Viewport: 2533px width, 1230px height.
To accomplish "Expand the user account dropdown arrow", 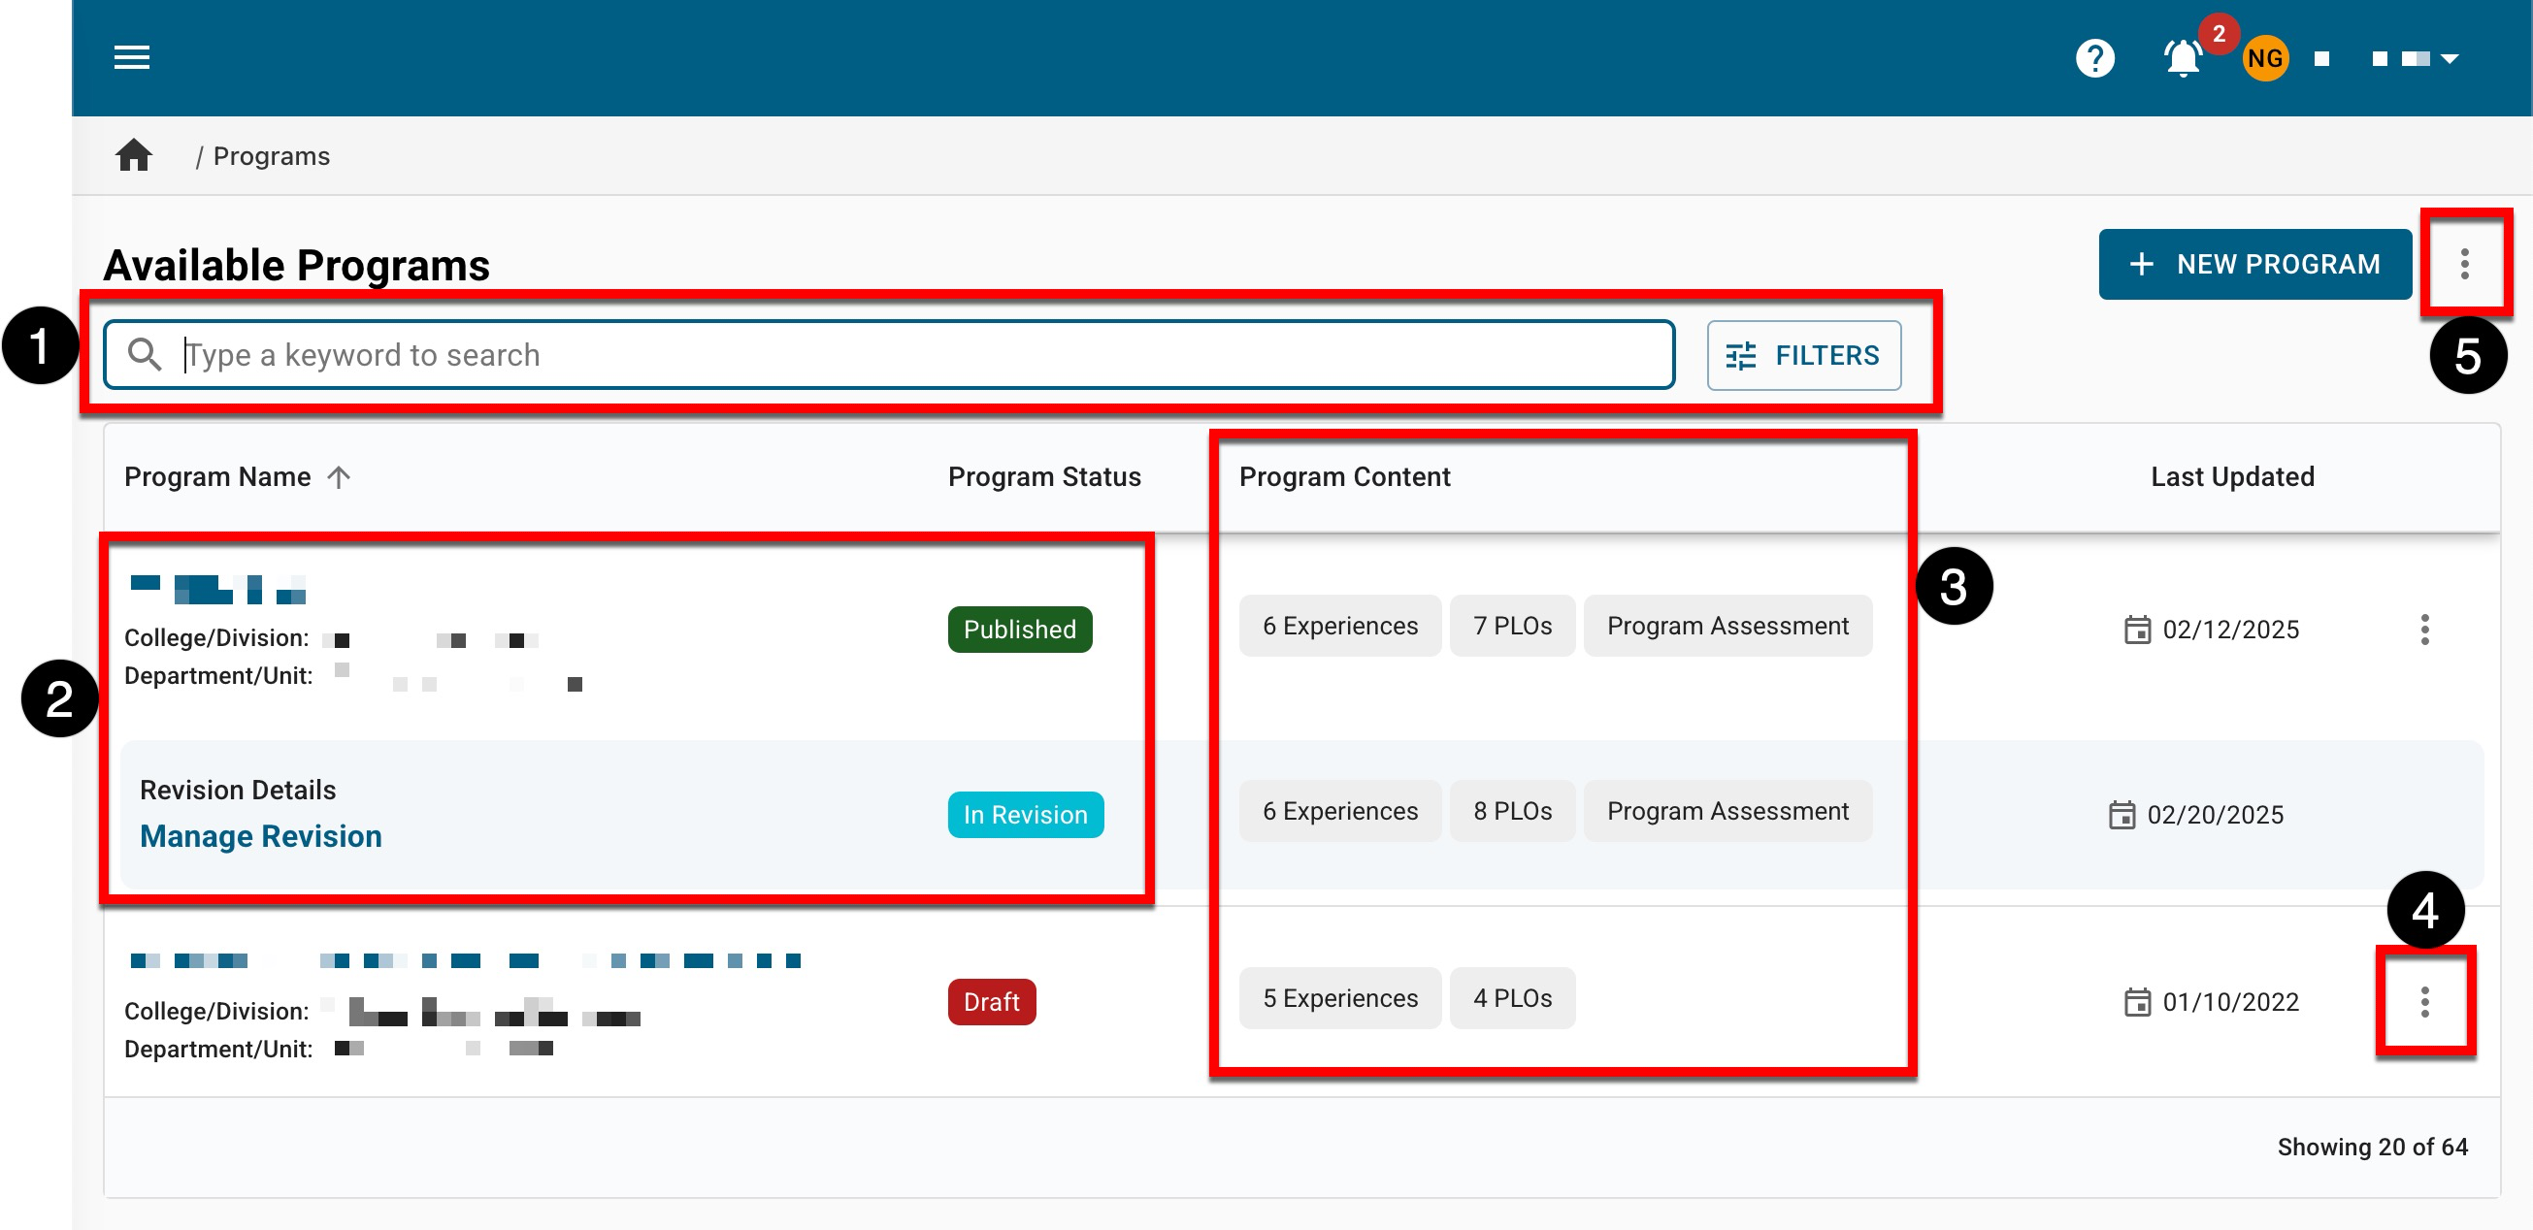I will pos(2450,59).
